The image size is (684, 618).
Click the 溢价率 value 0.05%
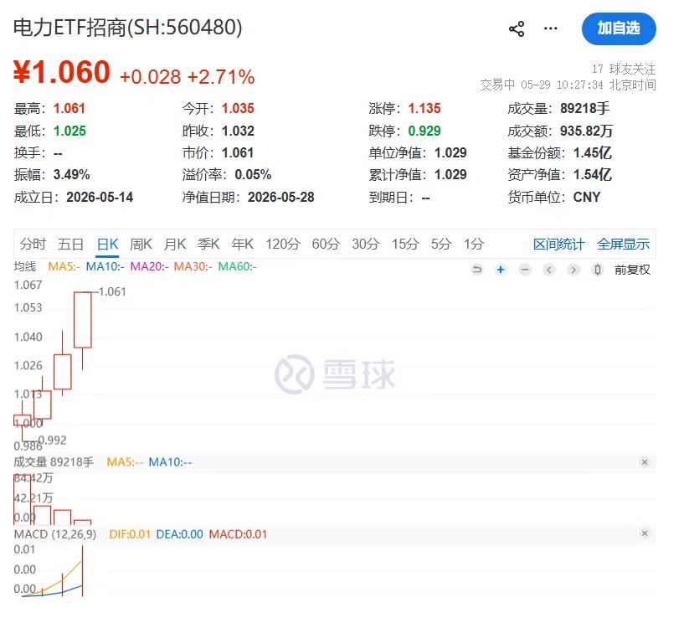[253, 174]
